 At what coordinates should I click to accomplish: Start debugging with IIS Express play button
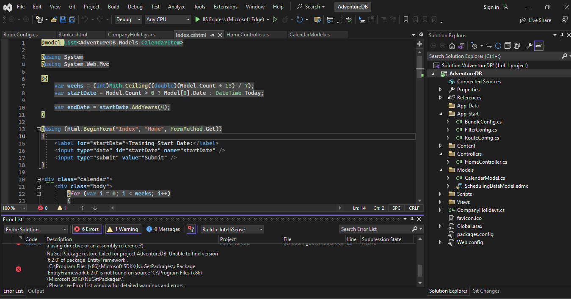point(198,19)
